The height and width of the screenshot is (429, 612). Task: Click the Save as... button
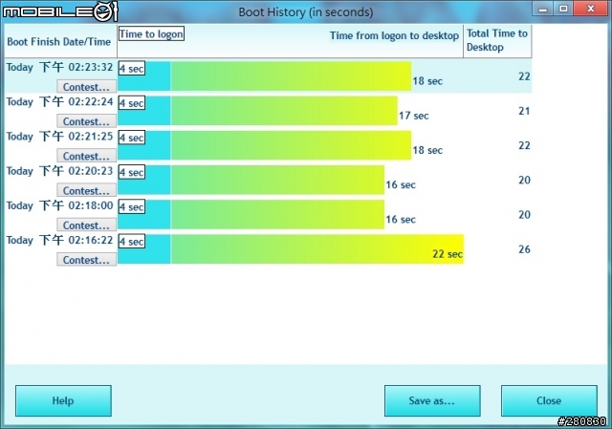point(432,400)
